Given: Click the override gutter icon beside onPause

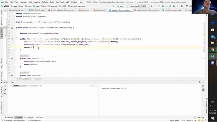Looking at the screenshot, I should [x=12, y=59].
